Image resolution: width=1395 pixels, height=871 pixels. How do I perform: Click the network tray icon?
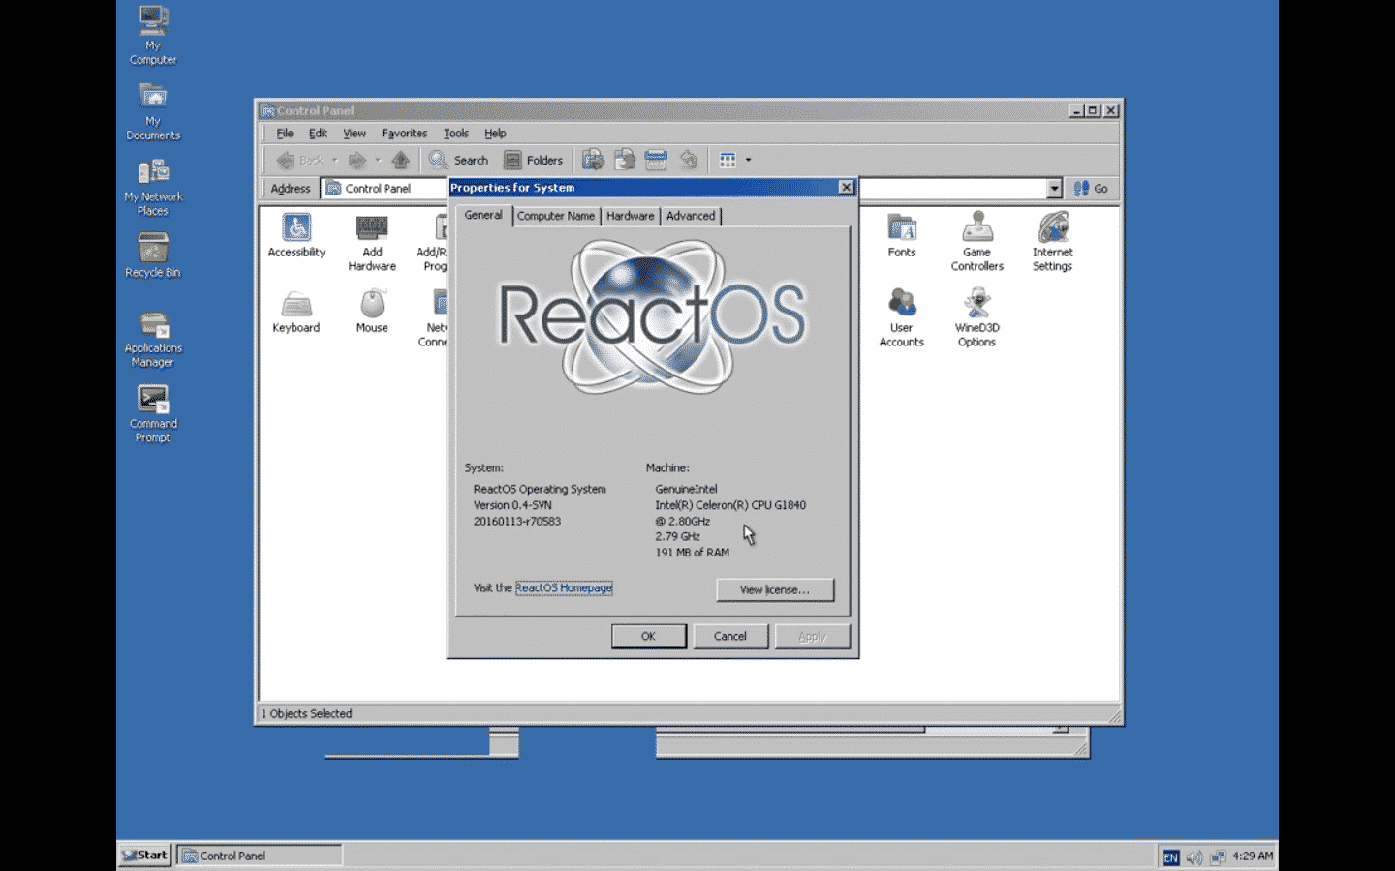coord(1218,857)
